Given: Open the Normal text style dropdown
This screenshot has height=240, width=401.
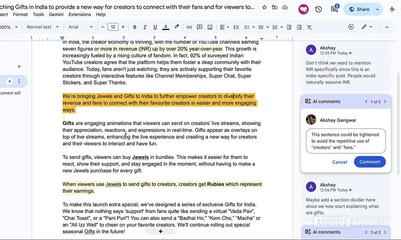Looking at the screenshot, I should pos(43,27).
